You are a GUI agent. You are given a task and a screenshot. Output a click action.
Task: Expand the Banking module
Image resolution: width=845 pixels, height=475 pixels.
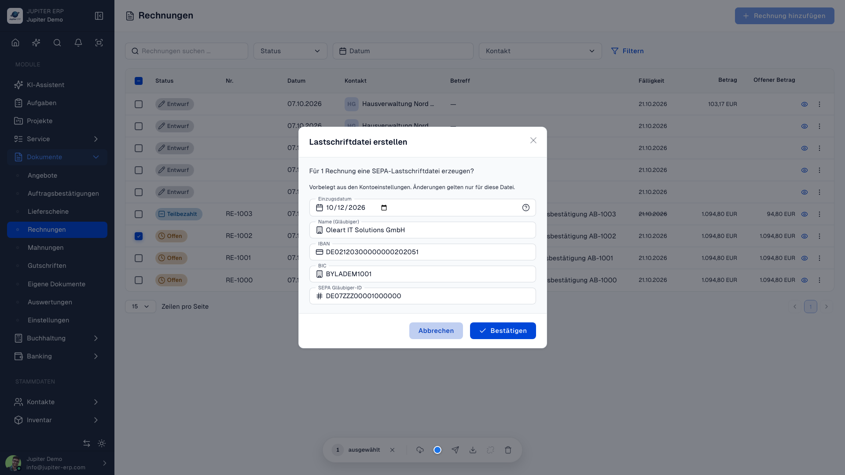57,356
